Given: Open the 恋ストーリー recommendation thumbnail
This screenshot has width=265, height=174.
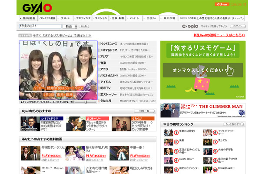Looking at the screenshot, I should (76, 124).
